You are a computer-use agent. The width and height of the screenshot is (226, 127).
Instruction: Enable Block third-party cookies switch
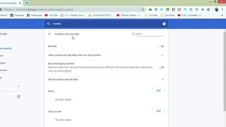161,67
